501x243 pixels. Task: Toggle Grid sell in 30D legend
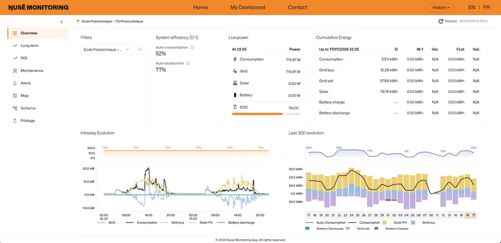[358, 229]
